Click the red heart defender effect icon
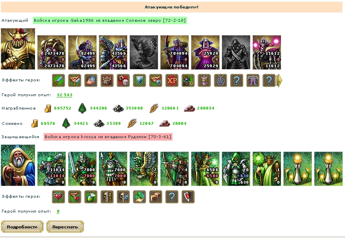This screenshot has width=345, height=238. pos(58,197)
